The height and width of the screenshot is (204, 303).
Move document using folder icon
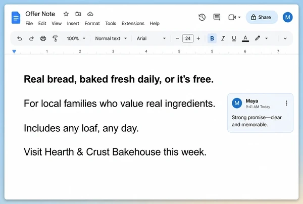78,14
